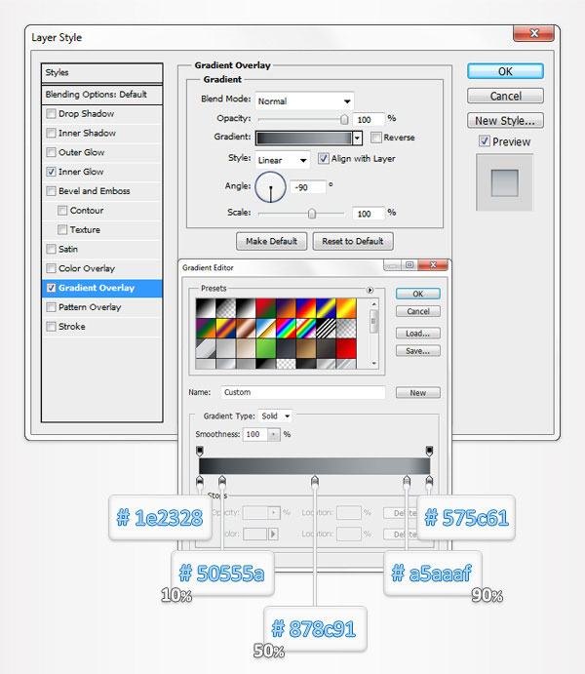Select the Gradient Overlay style entry

[x=101, y=288]
